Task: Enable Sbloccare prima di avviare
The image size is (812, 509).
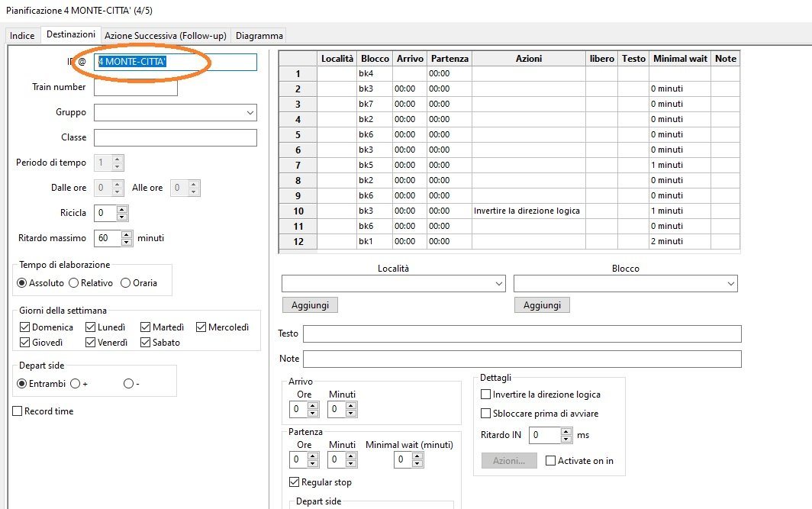Action: (x=486, y=414)
